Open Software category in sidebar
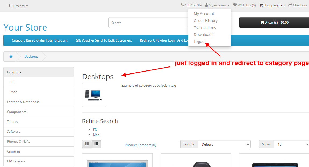Screen dimensions: 309x167 (39, 132)
